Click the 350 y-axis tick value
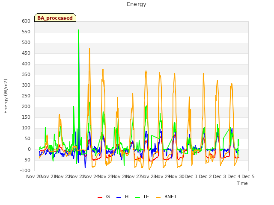This screenshot has width=274, height=205. click(x=26, y=75)
